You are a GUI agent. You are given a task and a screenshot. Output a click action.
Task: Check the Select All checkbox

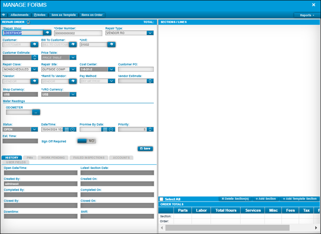click(x=162, y=199)
